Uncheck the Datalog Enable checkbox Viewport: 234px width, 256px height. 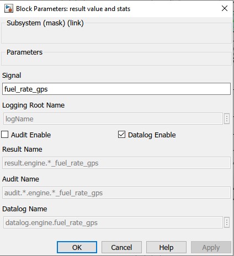coord(121,135)
